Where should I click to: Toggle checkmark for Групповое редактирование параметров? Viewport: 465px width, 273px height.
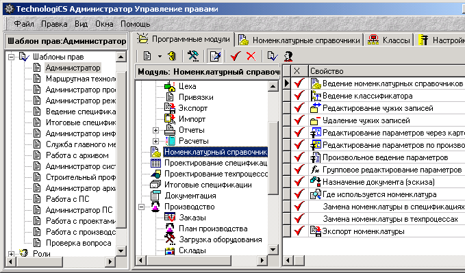299,170
